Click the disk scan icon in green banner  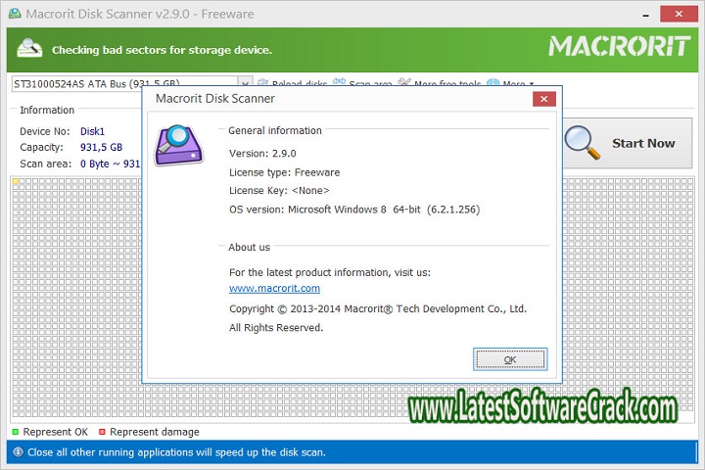coord(29,48)
